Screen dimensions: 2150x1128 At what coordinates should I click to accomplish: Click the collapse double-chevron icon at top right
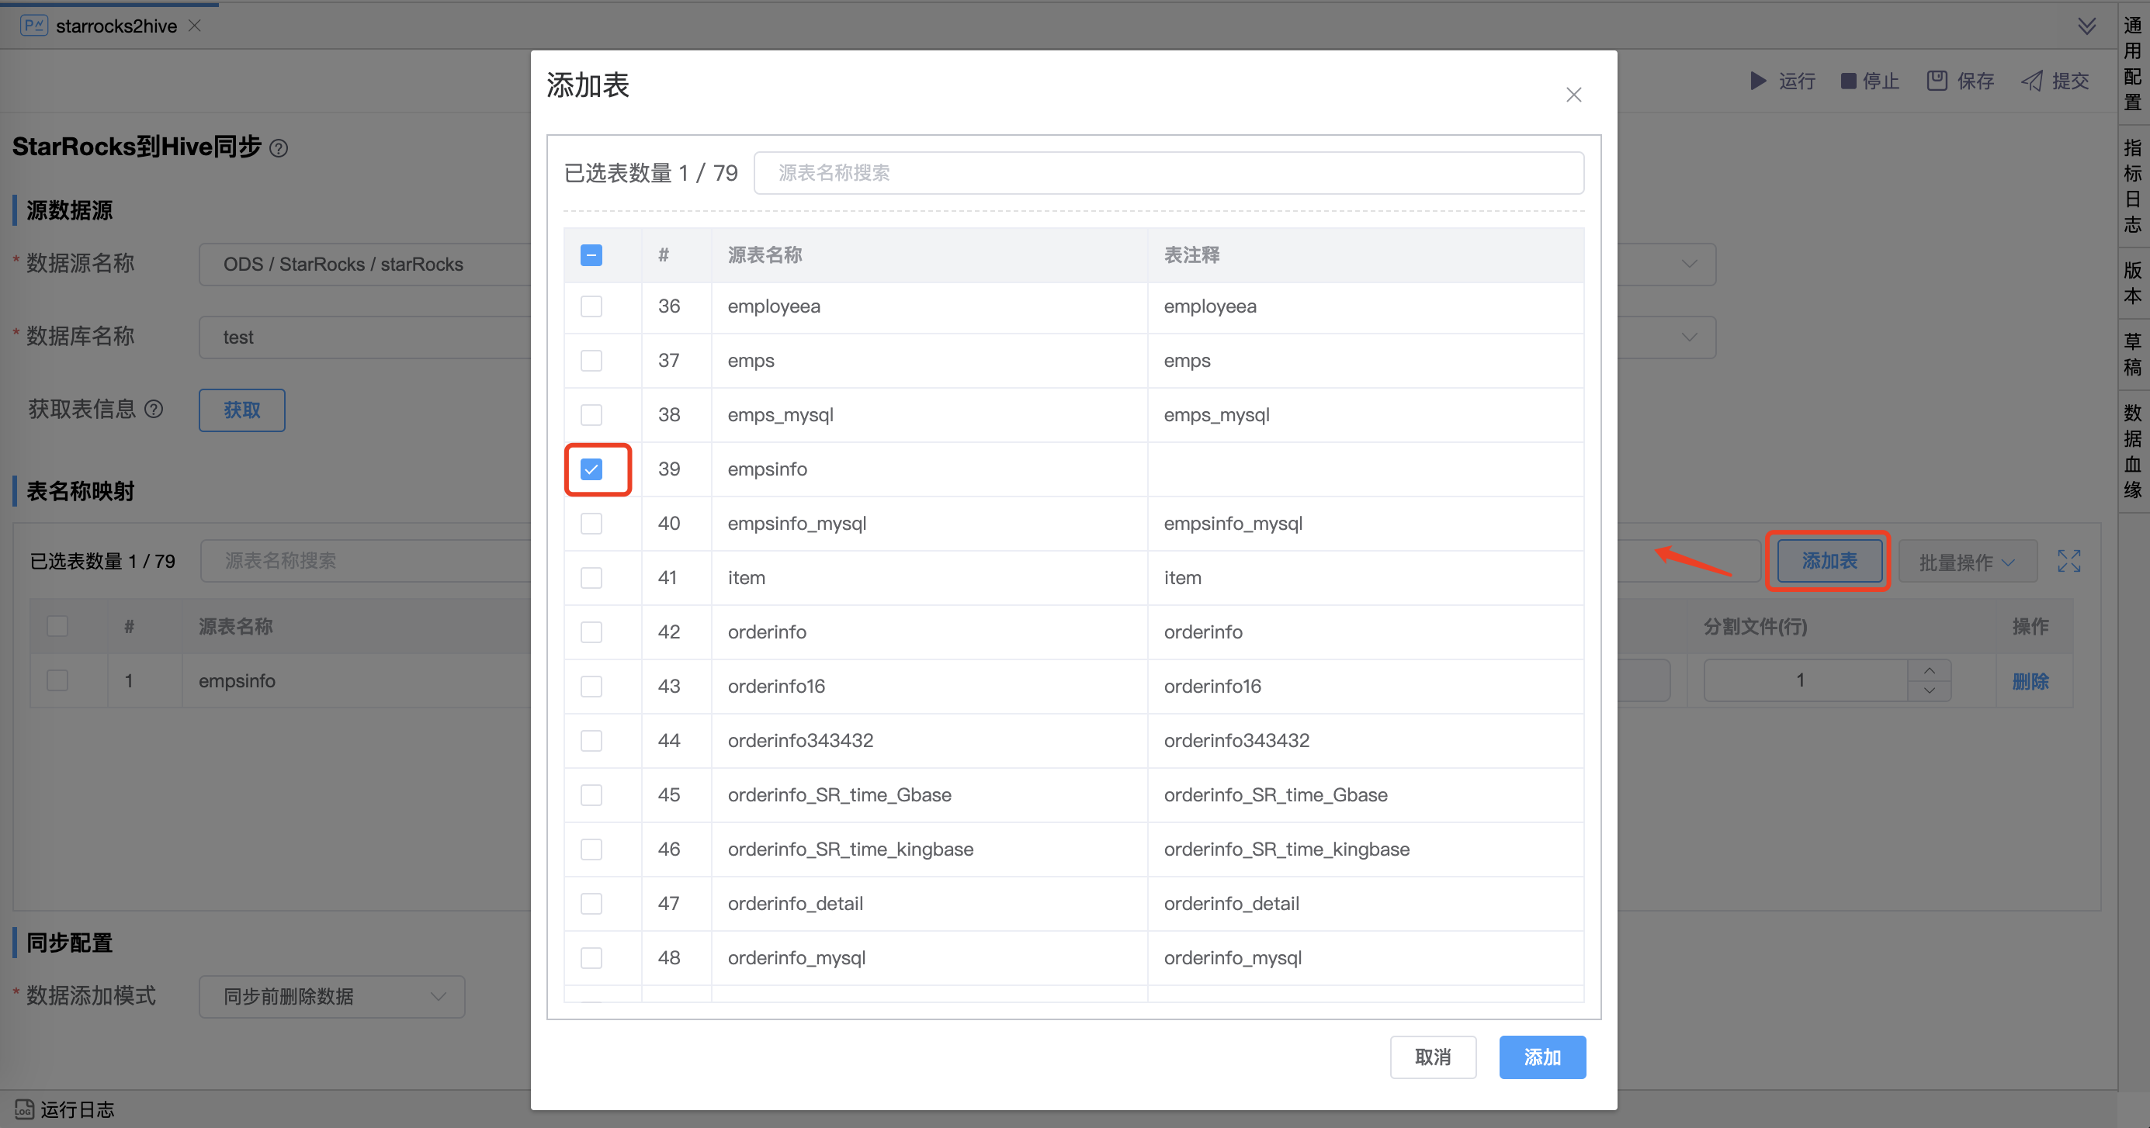2086,26
